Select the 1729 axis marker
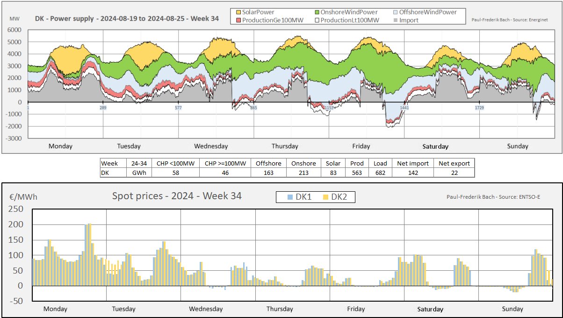The image size is (563, 318). tap(479, 108)
